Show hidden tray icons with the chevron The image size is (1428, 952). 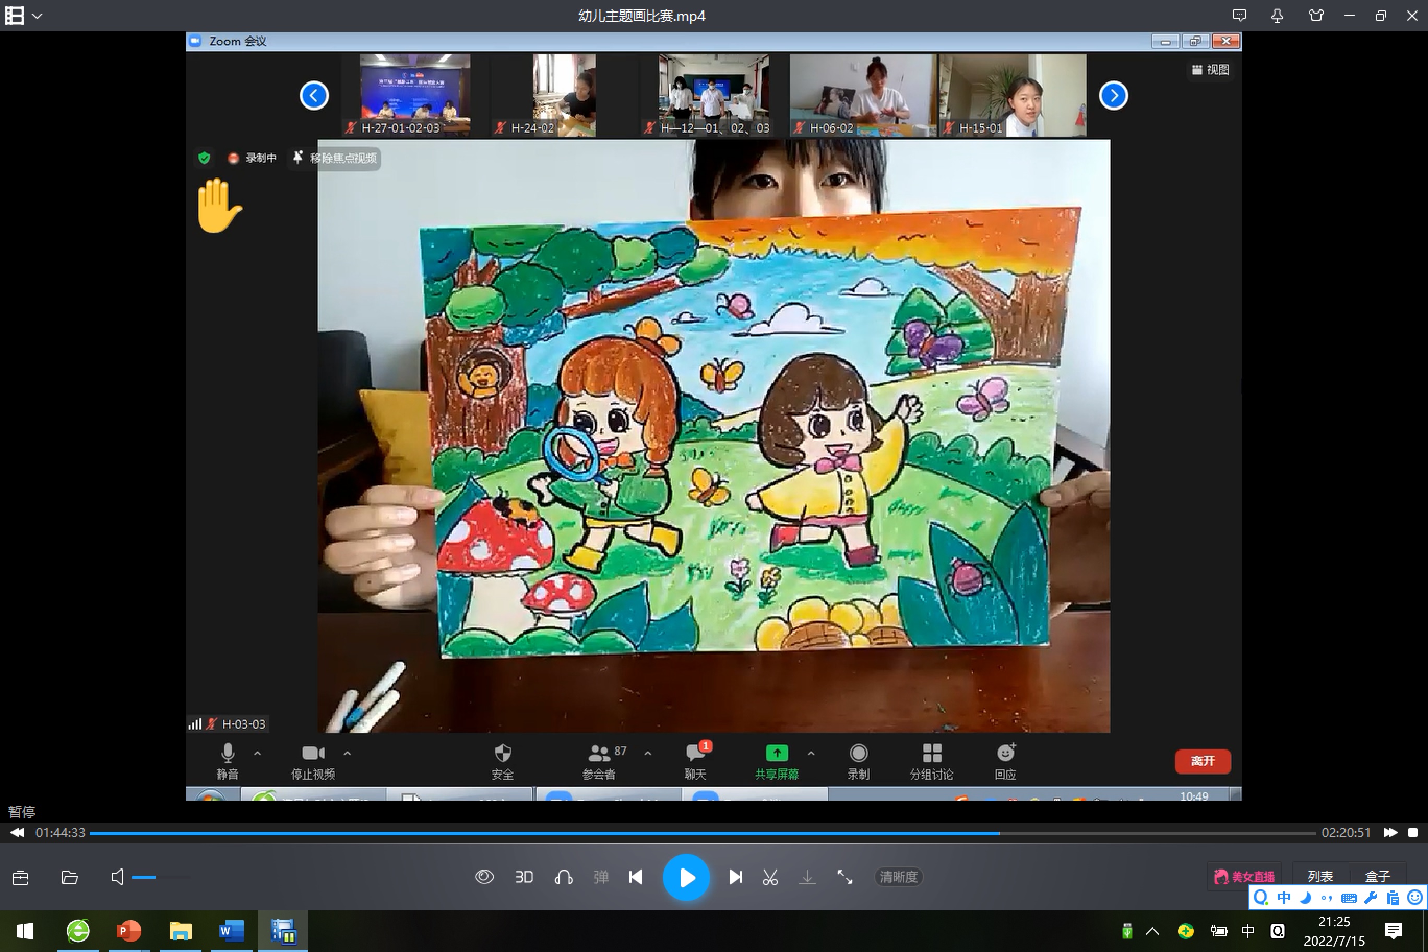point(1152,931)
